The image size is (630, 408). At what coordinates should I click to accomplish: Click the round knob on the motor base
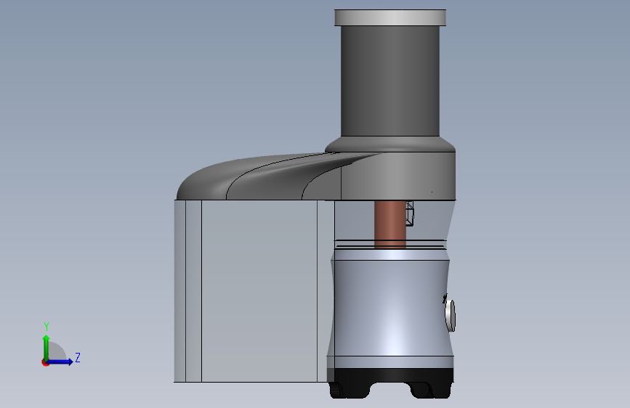pyautogui.click(x=451, y=316)
